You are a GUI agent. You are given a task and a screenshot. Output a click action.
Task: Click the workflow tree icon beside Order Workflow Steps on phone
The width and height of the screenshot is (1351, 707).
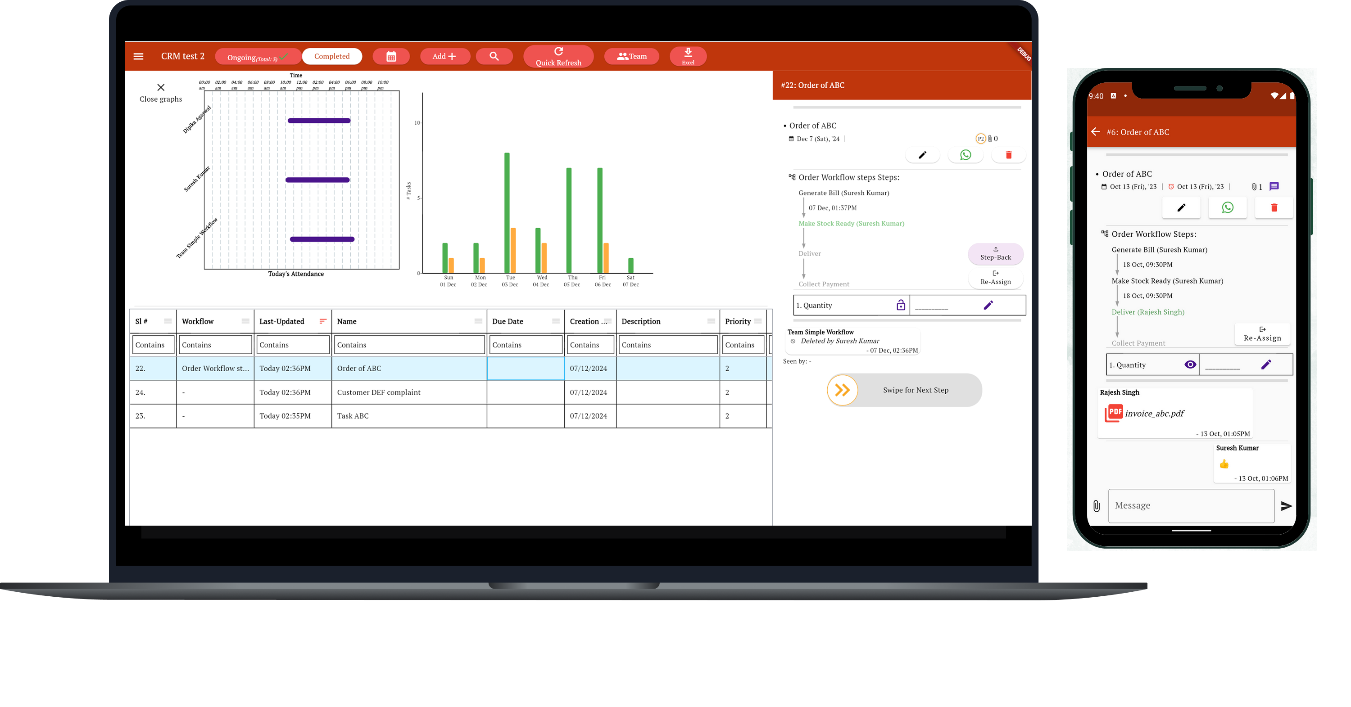tap(1105, 234)
